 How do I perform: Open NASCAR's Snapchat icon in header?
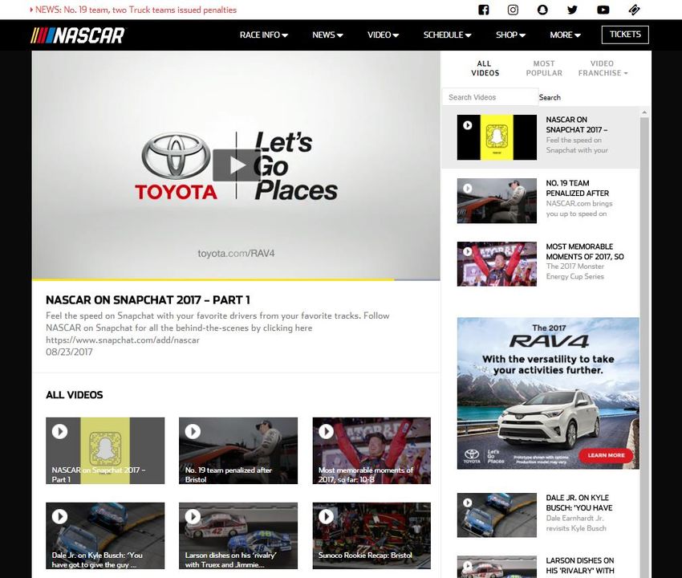pos(542,10)
